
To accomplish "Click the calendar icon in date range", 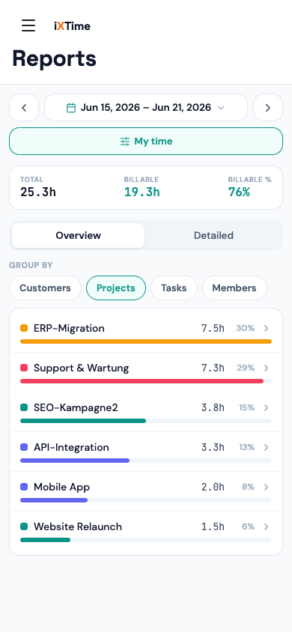I will point(71,108).
